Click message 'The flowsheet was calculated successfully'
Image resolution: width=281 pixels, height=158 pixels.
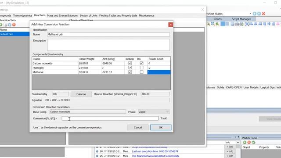coord(155,156)
